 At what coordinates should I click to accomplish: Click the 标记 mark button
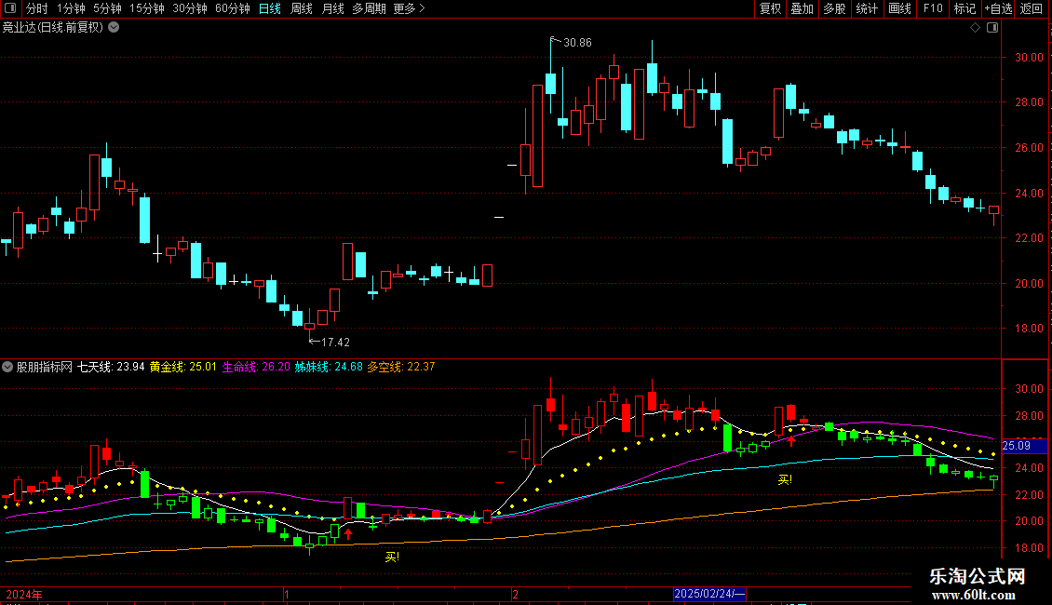pyautogui.click(x=964, y=8)
